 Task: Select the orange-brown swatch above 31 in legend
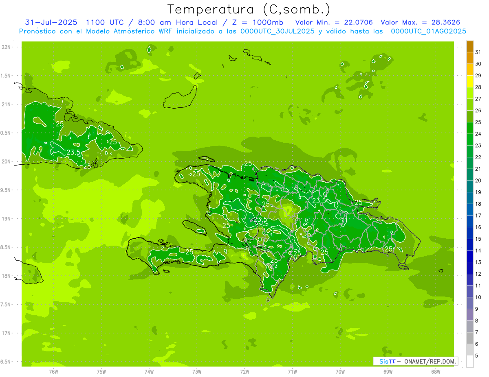[x=470, y=46]
